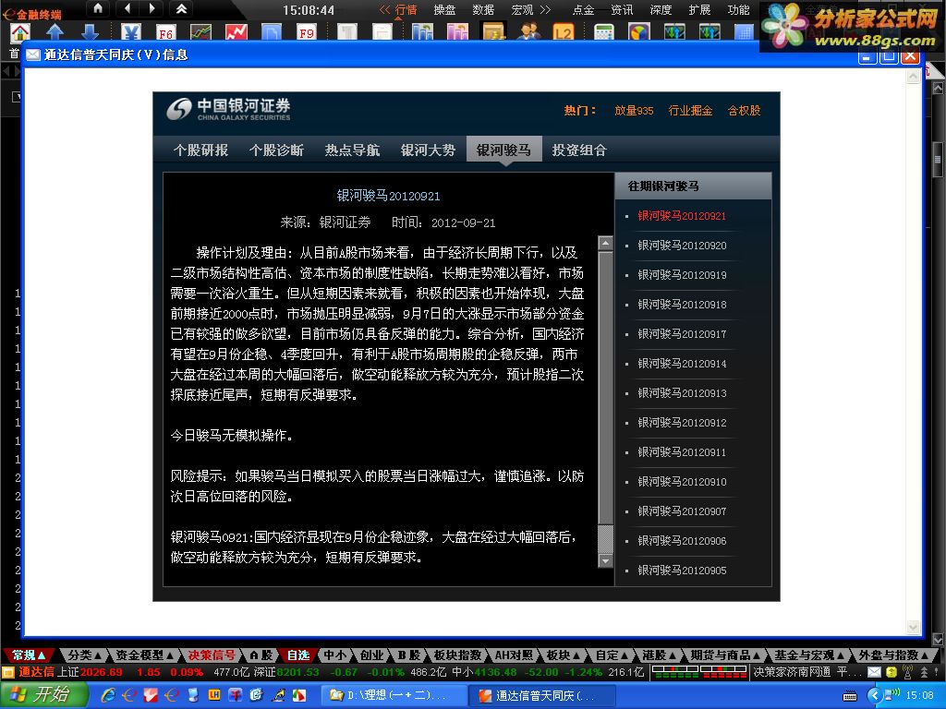Click the pie chart toolbar icon
This screenshot has height=709, width=946.
pyautogui.click(x=638, y=32)
